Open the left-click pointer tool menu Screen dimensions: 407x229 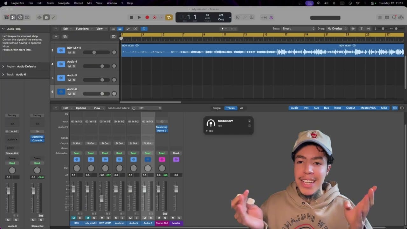[224, 29]
